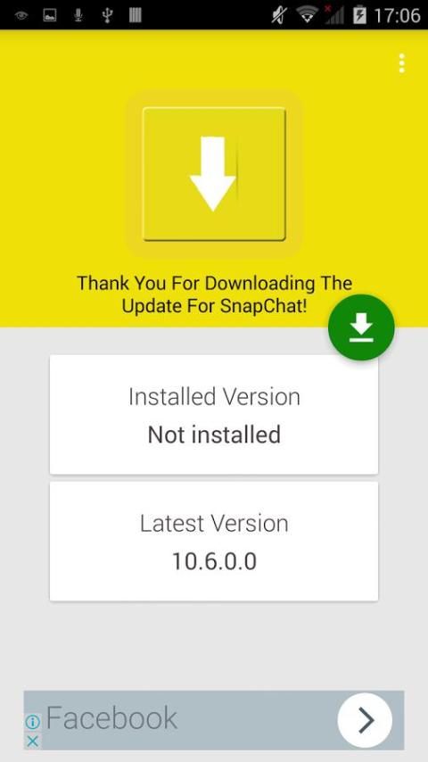
Task: Tap the Wi-Fi status icon
Action: (x=307, y=15)
